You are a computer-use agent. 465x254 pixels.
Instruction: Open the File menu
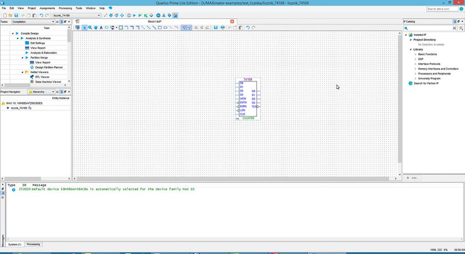4,8
